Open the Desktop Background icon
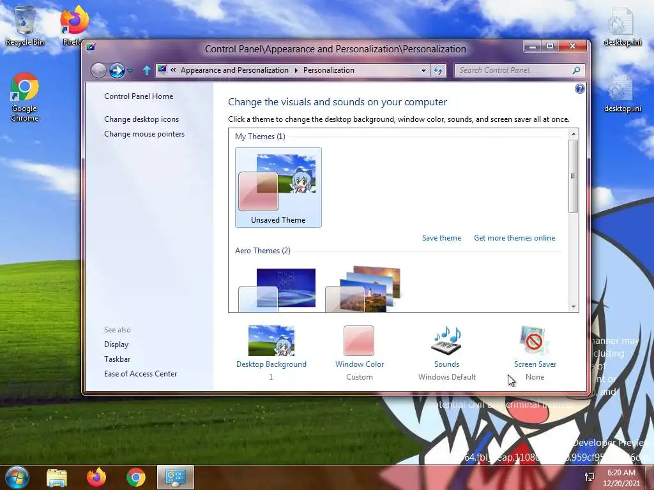The width and height of the screenshot is (654, 490). [x=271, y=341]
